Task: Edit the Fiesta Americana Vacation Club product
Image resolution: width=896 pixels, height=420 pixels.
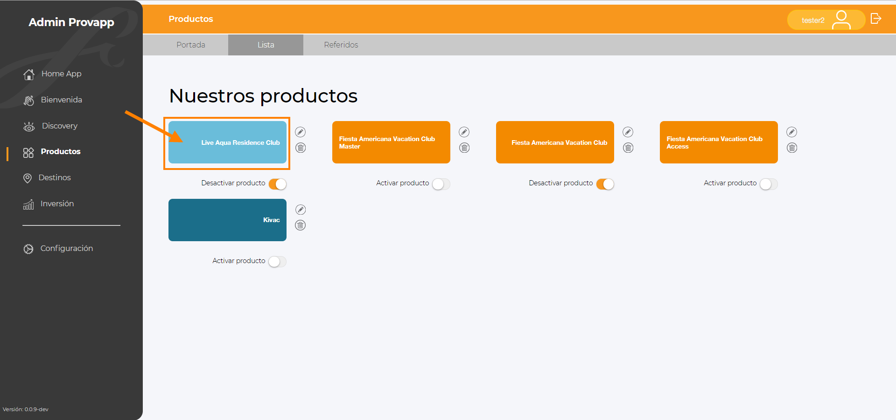Action: [x=628, y=132]
